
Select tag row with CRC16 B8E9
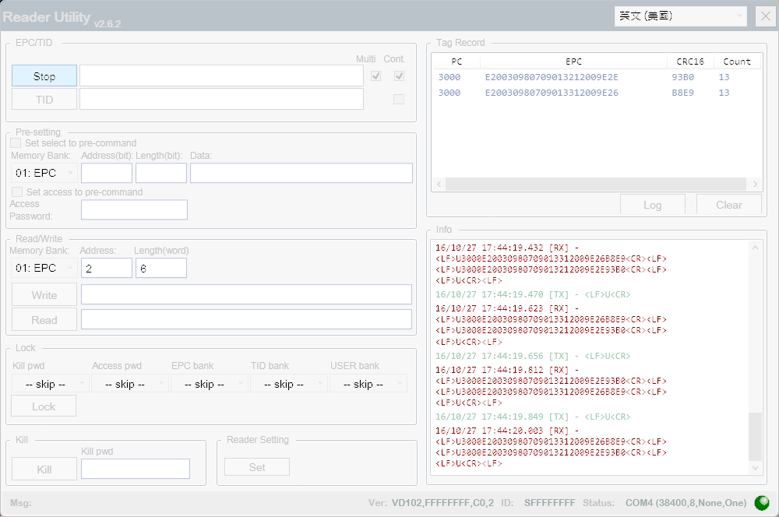[x=596, y=93]
